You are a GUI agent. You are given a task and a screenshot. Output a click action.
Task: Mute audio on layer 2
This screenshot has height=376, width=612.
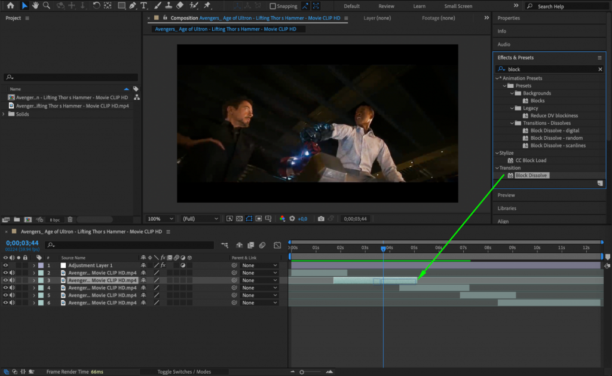click(13, 272)
